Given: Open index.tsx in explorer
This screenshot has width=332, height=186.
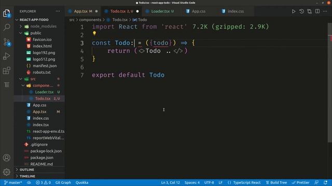Looking at the screenshot, I should [x=40, y=125].
